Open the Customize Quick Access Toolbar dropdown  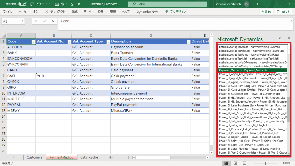(79, 4)
